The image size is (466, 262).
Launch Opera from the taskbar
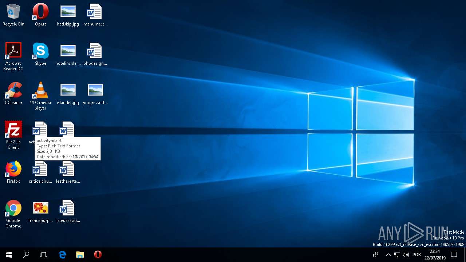tap(98, 255)
